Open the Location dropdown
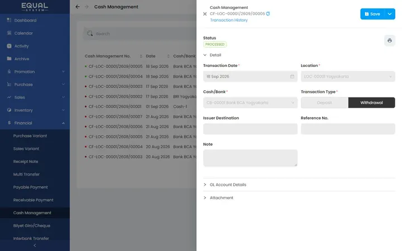The image size is (402, 251). coord(348,76)
